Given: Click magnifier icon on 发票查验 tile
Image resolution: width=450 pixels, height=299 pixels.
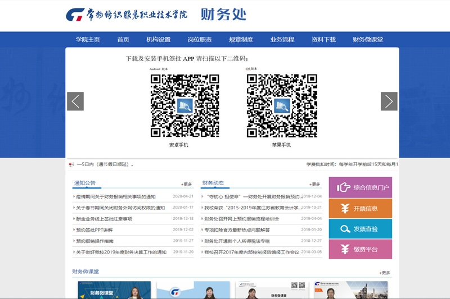Looking at the screenshot, I should [x=345, y=229].
